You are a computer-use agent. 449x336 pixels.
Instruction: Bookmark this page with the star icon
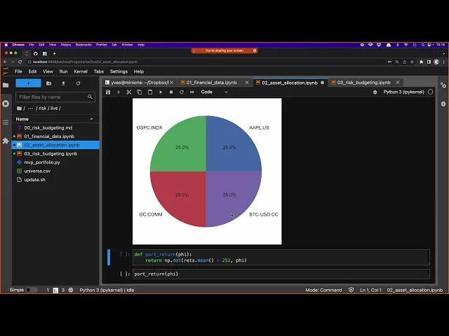[412, 62]
